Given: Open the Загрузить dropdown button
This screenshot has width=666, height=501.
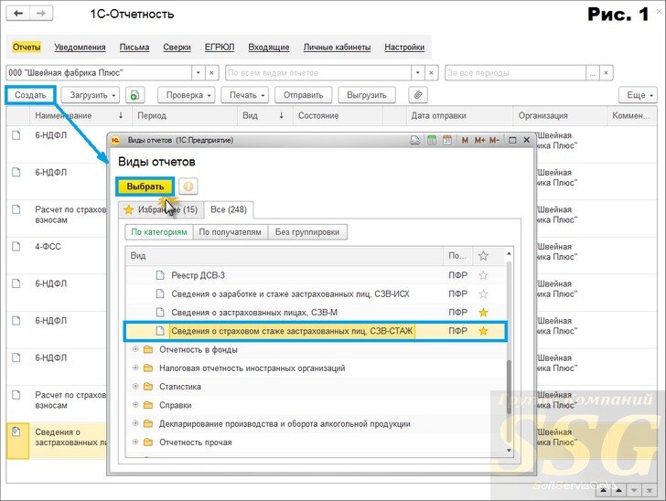Looking at the screenshot, I should coord(91,95).
